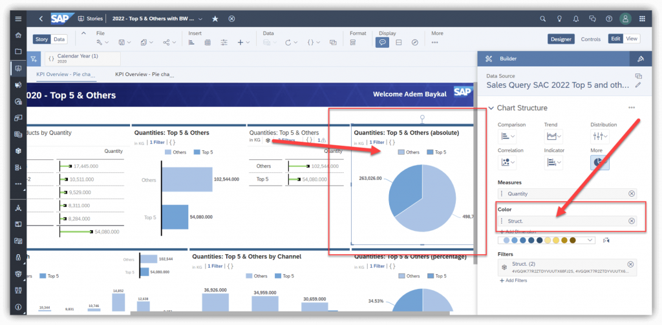The width and height of the screenshot is (662, 325).
Task: Collapse the Chart Structure section
Action: click(x=491, y=108)
